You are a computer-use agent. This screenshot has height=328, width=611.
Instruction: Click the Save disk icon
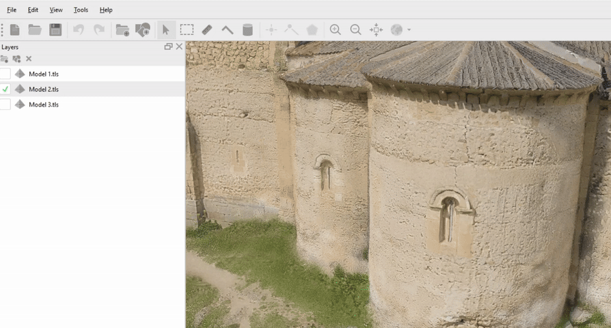click(x=55, y=29)
